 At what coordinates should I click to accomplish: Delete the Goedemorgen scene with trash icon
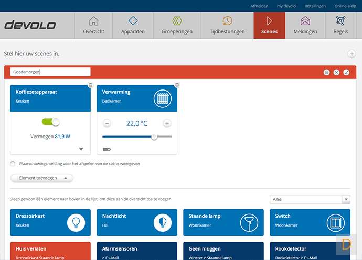(x=326, y=72)
